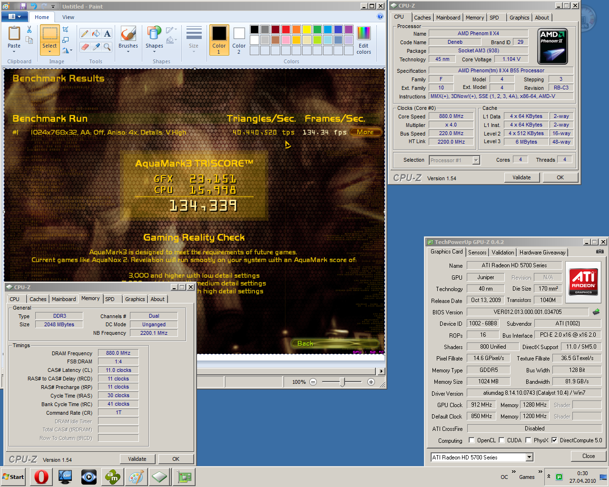The height and width of the screenshot is (487, 609).
Task: Click OK in the top CPU-Z window
Action: tap(560, 177)
